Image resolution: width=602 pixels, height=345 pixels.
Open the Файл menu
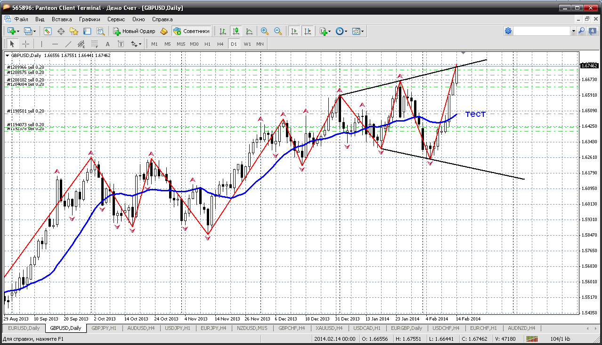(x=21, y=19)
